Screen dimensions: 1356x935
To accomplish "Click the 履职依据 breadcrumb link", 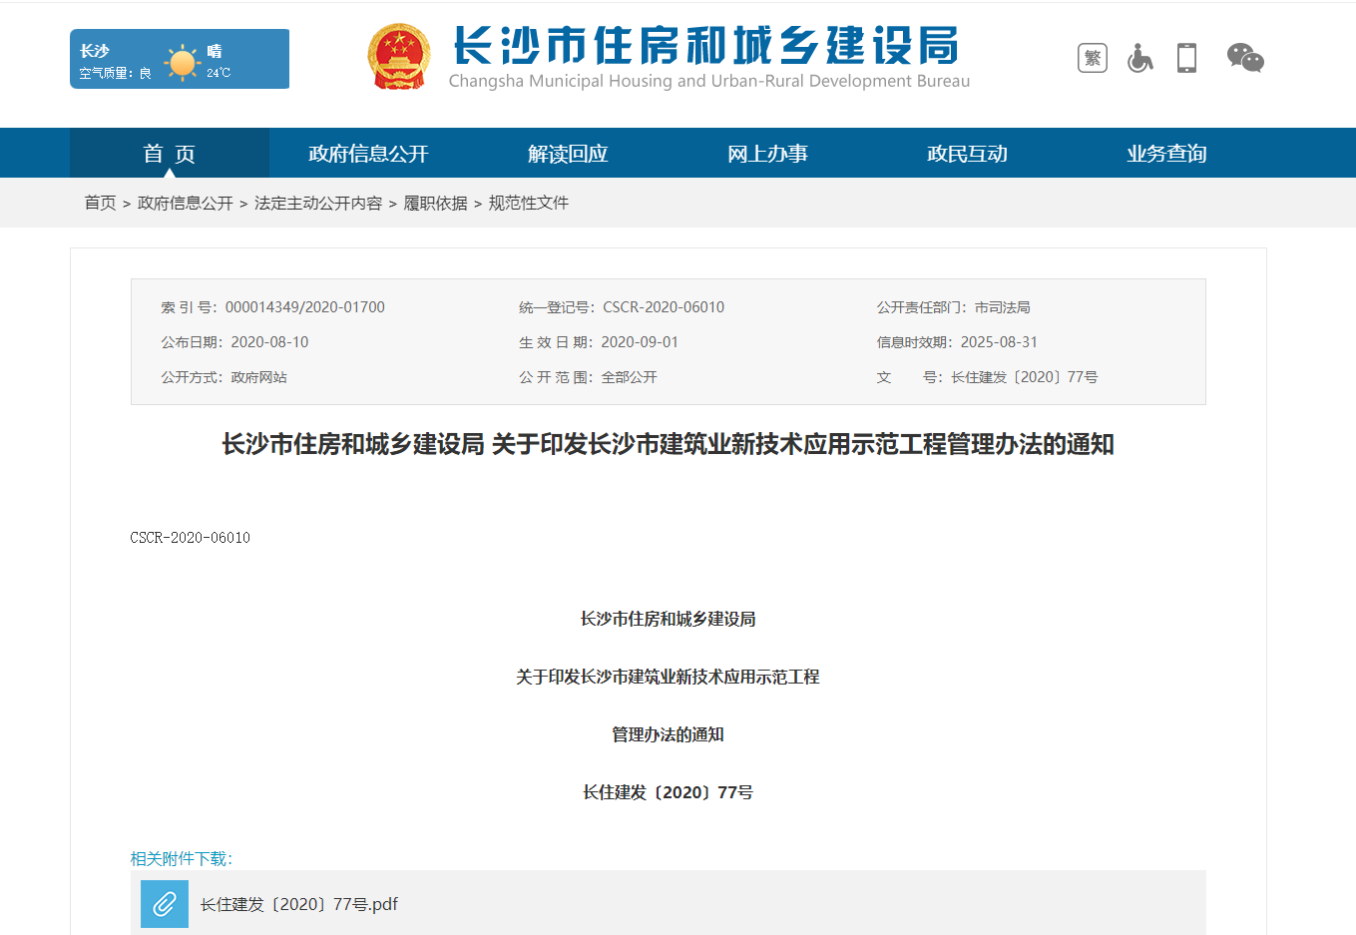I will [x=435, y=203].
